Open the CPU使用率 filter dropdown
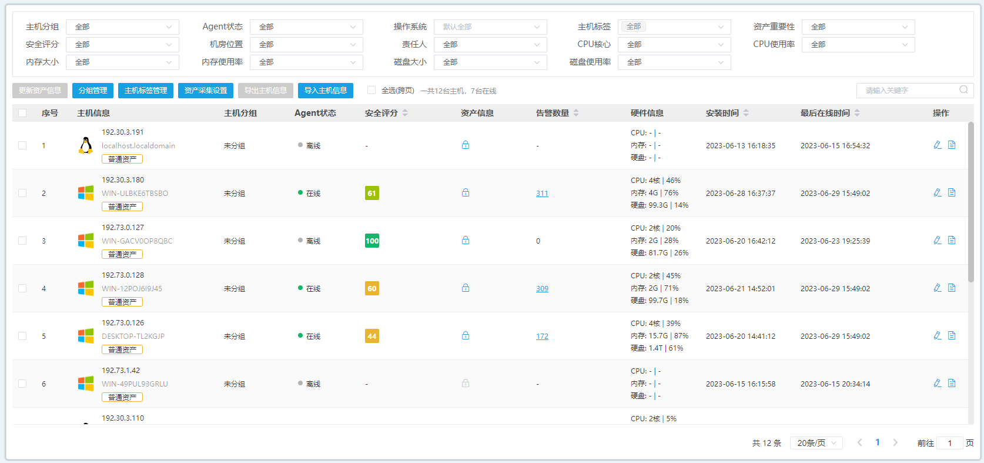Viewport: 984px width, 463px height. pyautogui.click(x=858, y=45)
